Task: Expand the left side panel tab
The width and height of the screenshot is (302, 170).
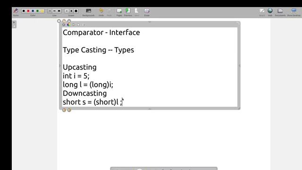Action: (x=14, y=24)
